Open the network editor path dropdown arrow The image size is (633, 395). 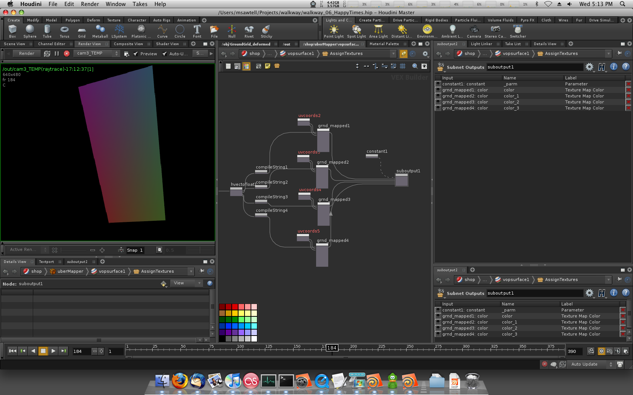click(393, 54)
